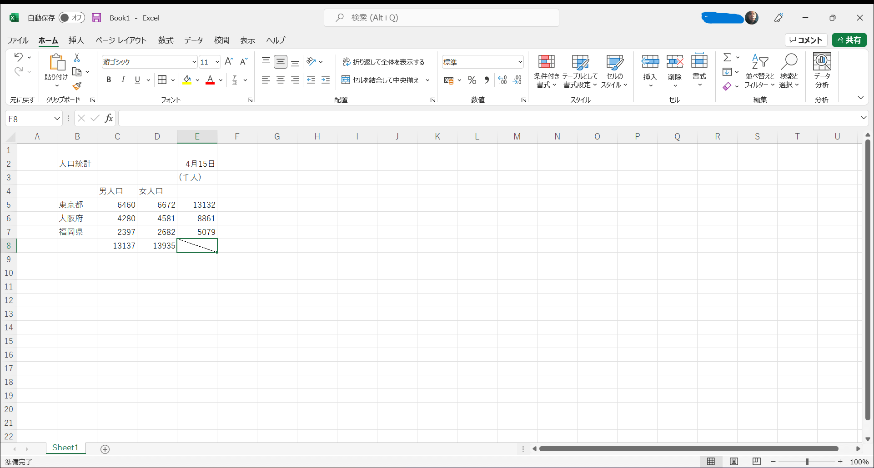The image size is (874, 468).
Task: Expand the number format dropdown showing 標準
Action: pos(520,62)
